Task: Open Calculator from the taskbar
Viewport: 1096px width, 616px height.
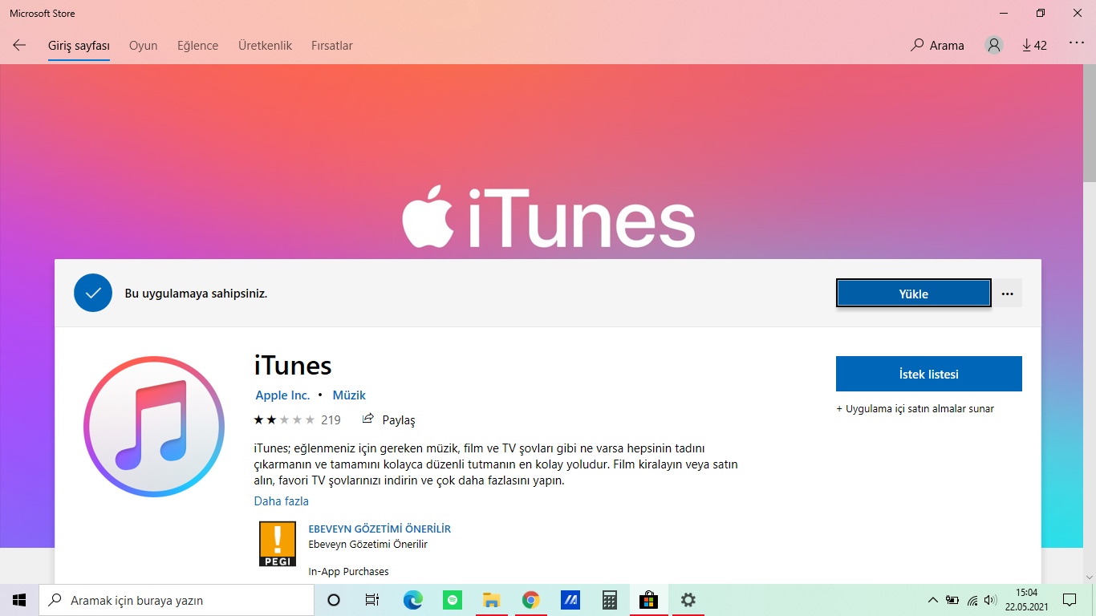Action: (609, 600)
